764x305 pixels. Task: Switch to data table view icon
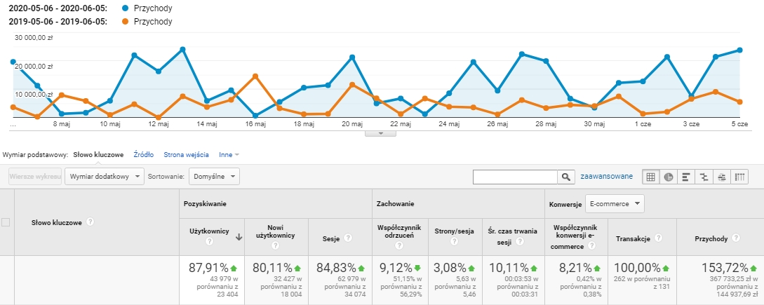coord(650,177)
